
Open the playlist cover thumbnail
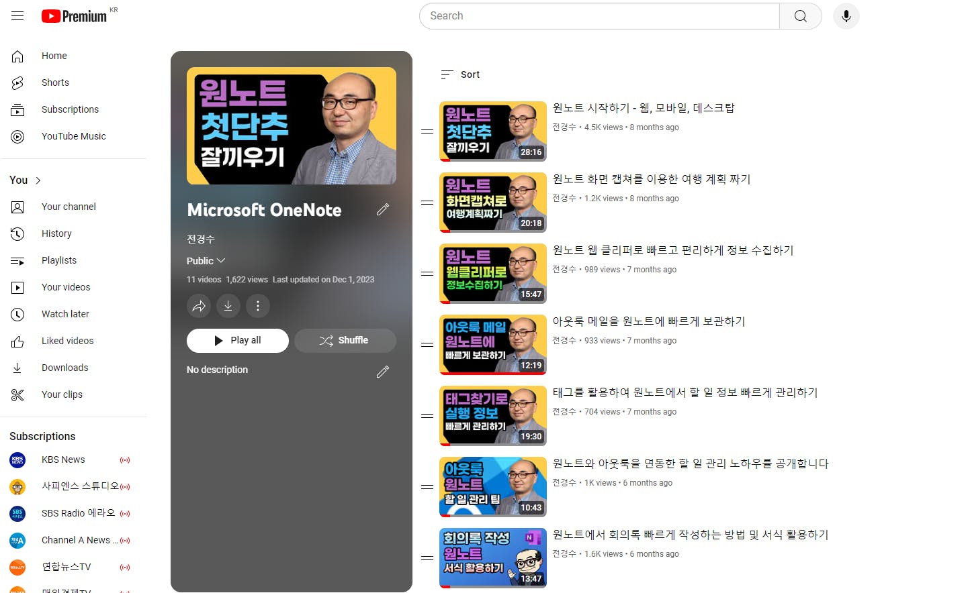click(292, 125)
